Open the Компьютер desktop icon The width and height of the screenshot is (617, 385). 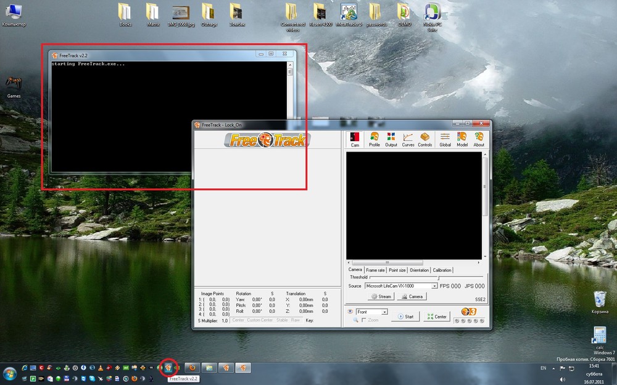click(14, 15)
